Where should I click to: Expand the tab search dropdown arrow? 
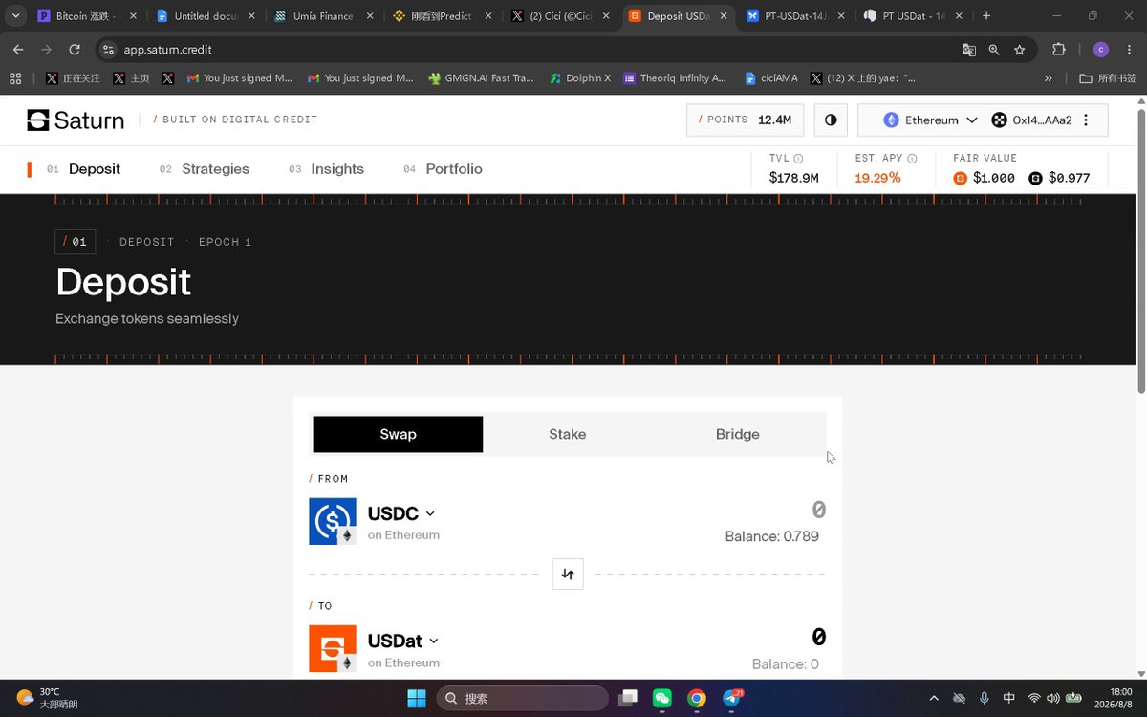click(16, 16)
